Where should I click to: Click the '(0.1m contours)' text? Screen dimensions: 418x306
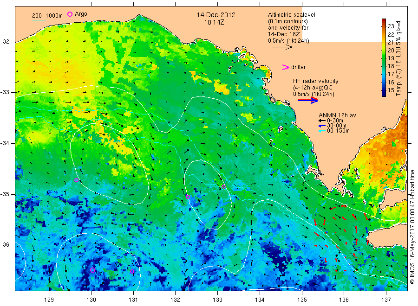point(287,21)
